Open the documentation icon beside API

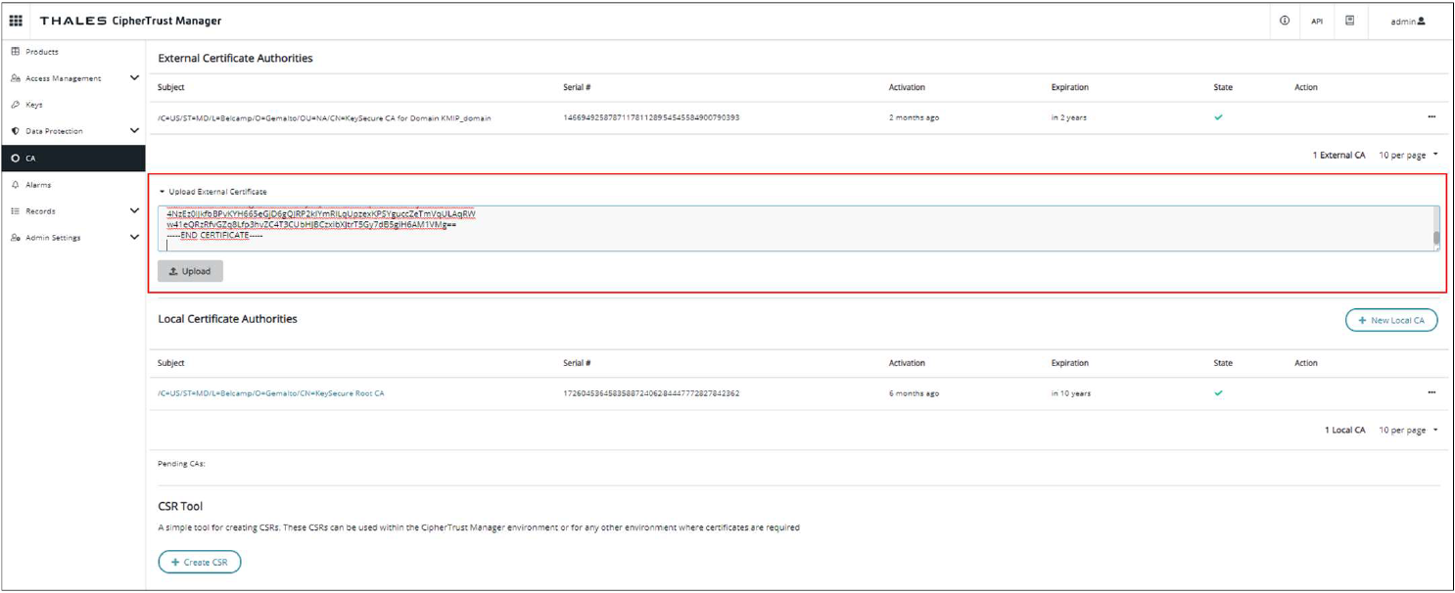1350,21
